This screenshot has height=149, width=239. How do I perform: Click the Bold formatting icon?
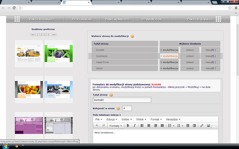point(128,126)
